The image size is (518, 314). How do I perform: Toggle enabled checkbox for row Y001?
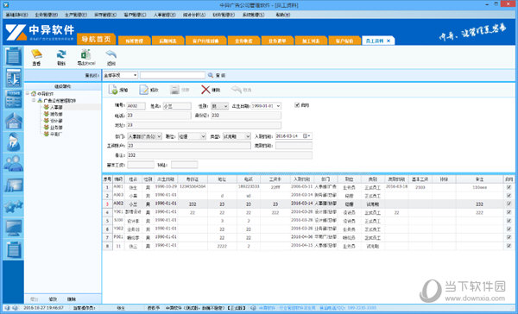(x=509, y=212)
